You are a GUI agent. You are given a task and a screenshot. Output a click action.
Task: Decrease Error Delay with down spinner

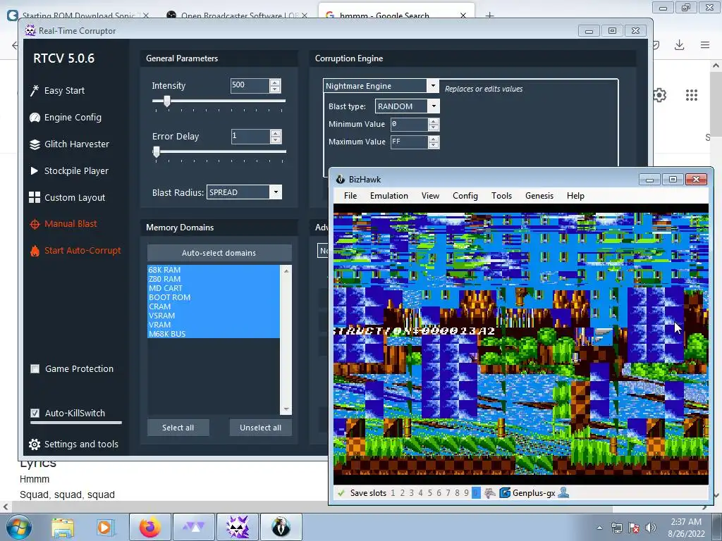[276, 139]
